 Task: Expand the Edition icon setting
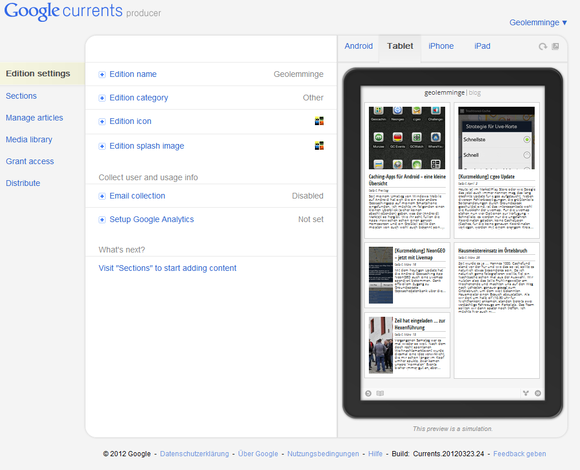[x=102, y=122]
